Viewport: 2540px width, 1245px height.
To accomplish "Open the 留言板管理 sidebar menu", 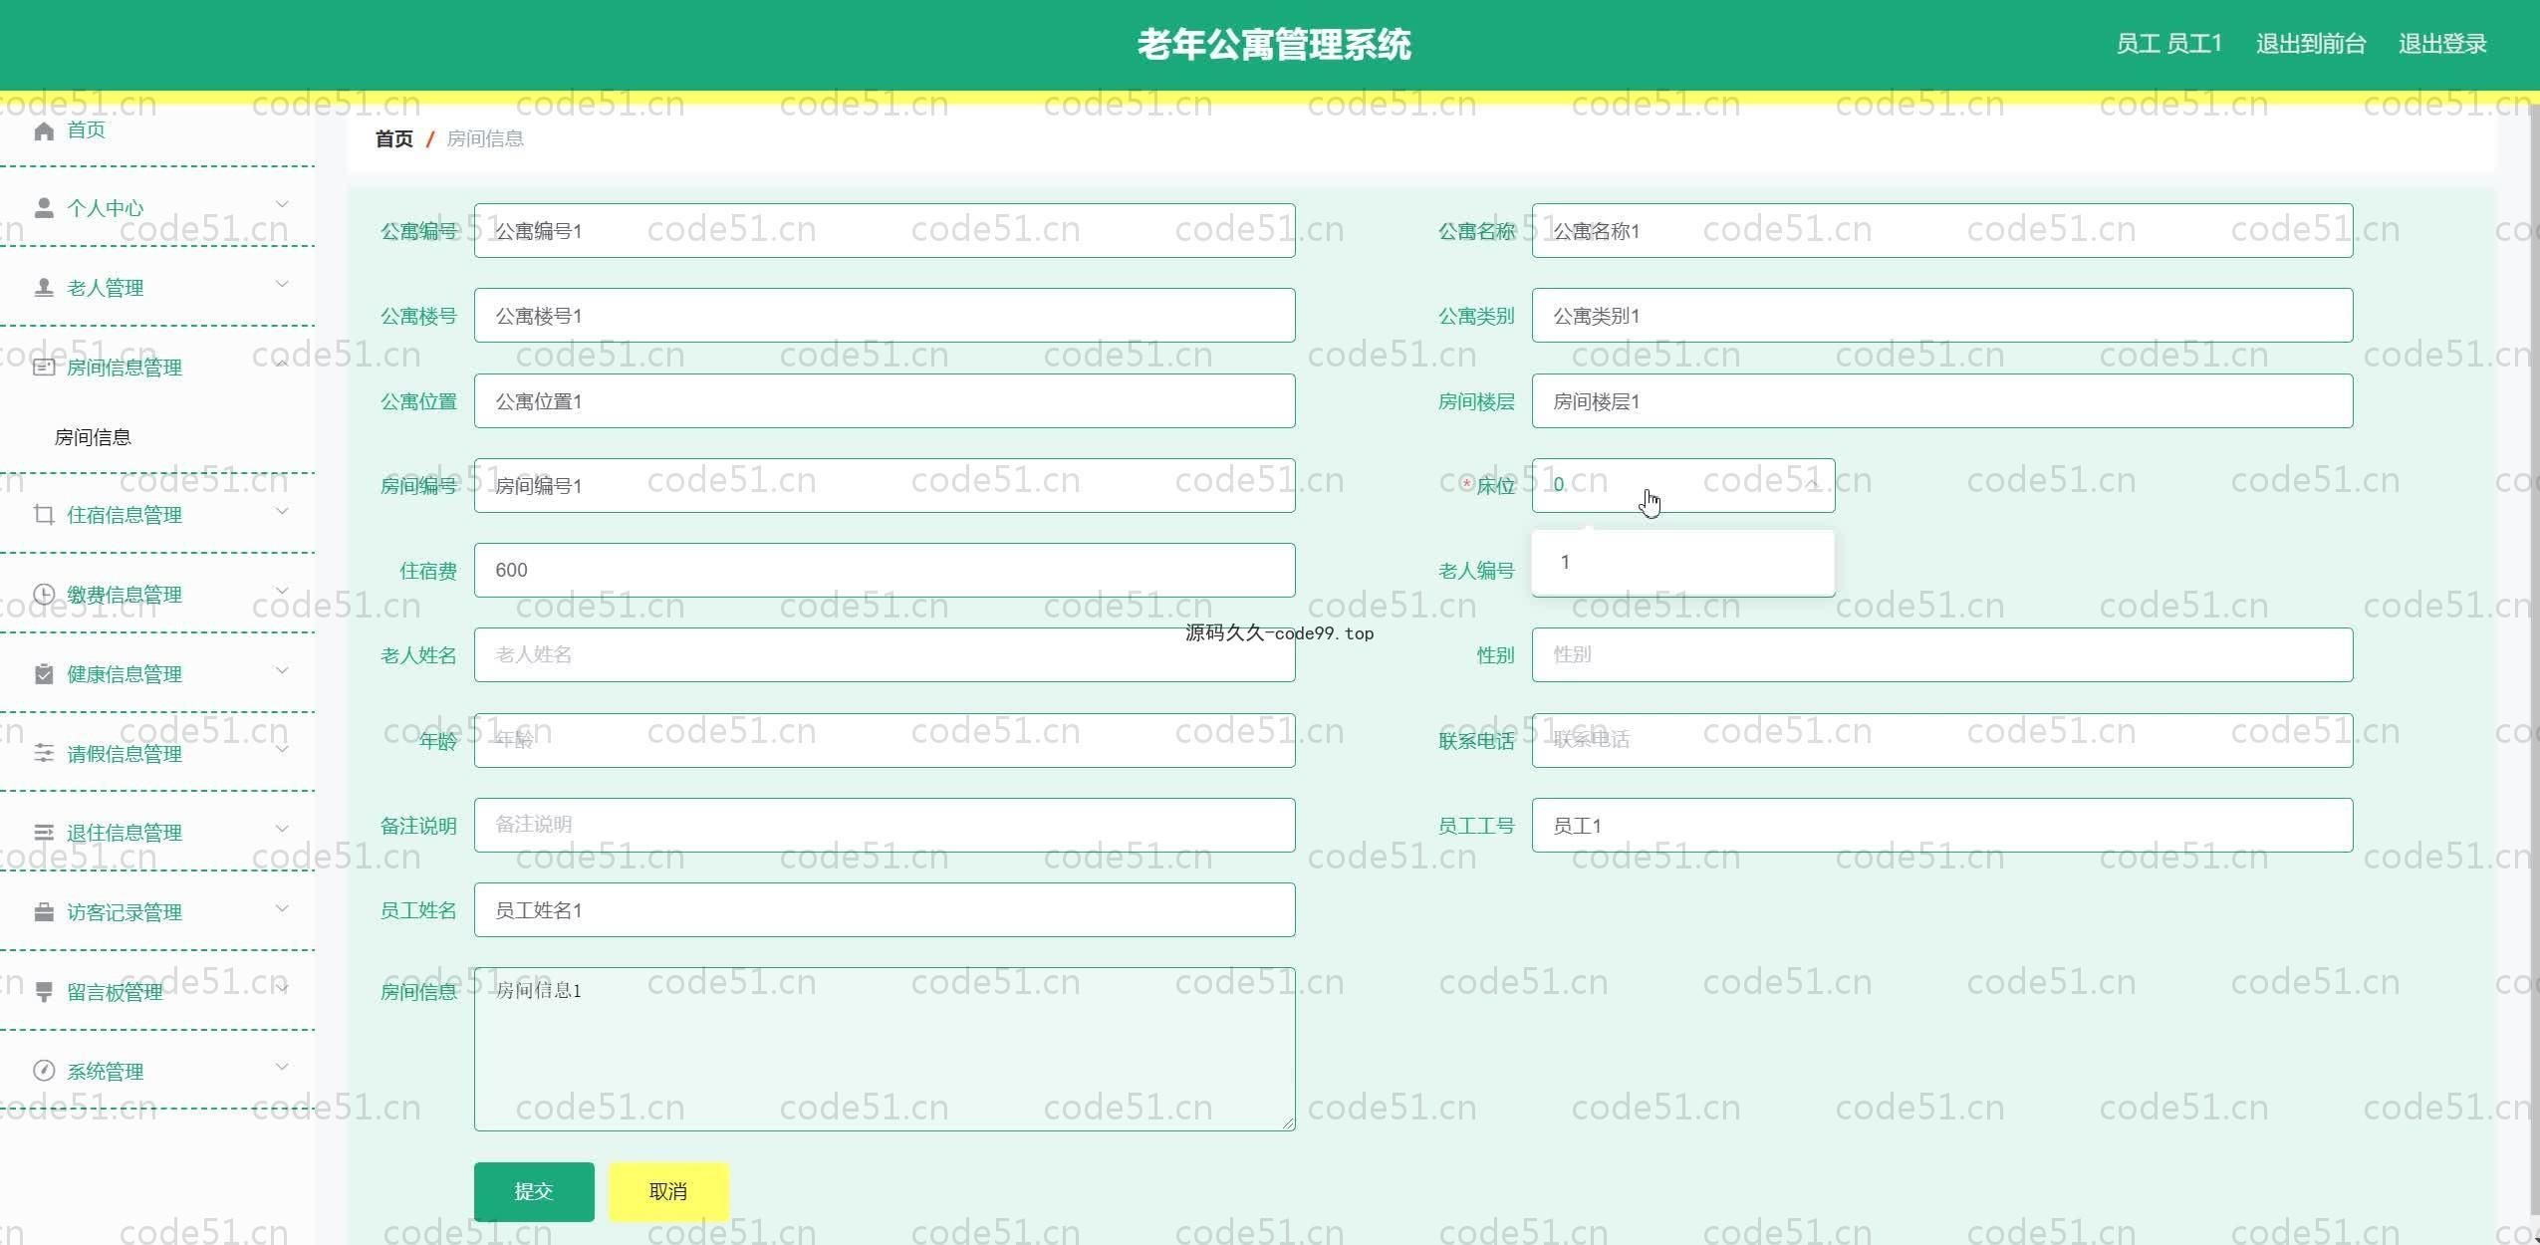I will click(157, 992).
